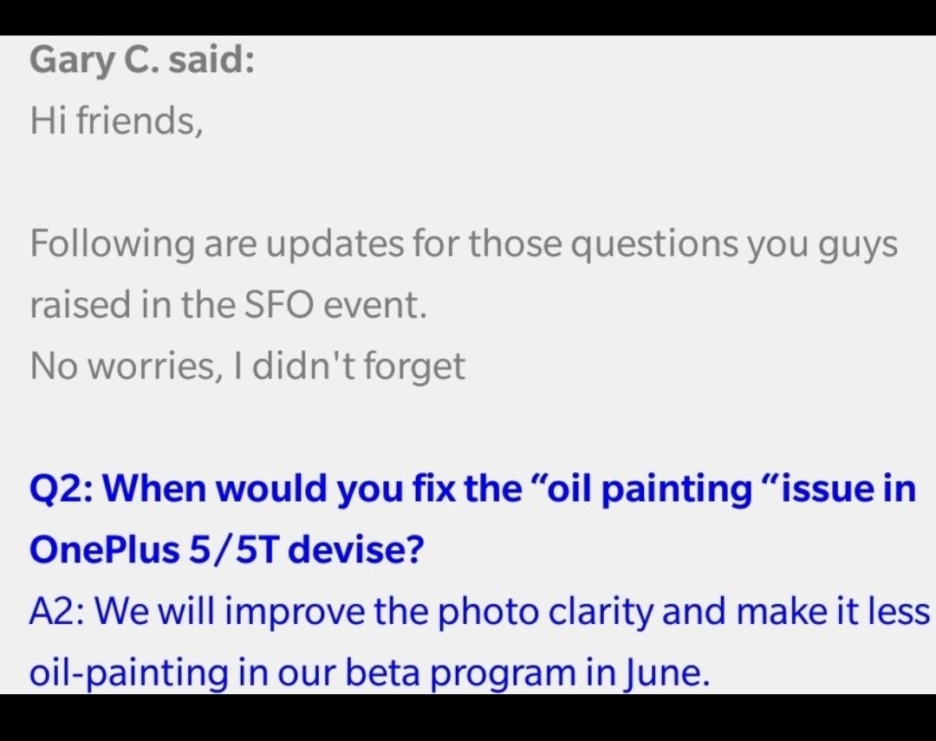Click the word "event." after SFO
The image size is (936, 741).
pos(375,305)
